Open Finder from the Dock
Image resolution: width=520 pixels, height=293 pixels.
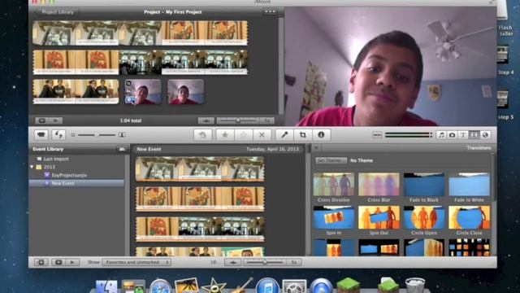[x=106, y=286]
